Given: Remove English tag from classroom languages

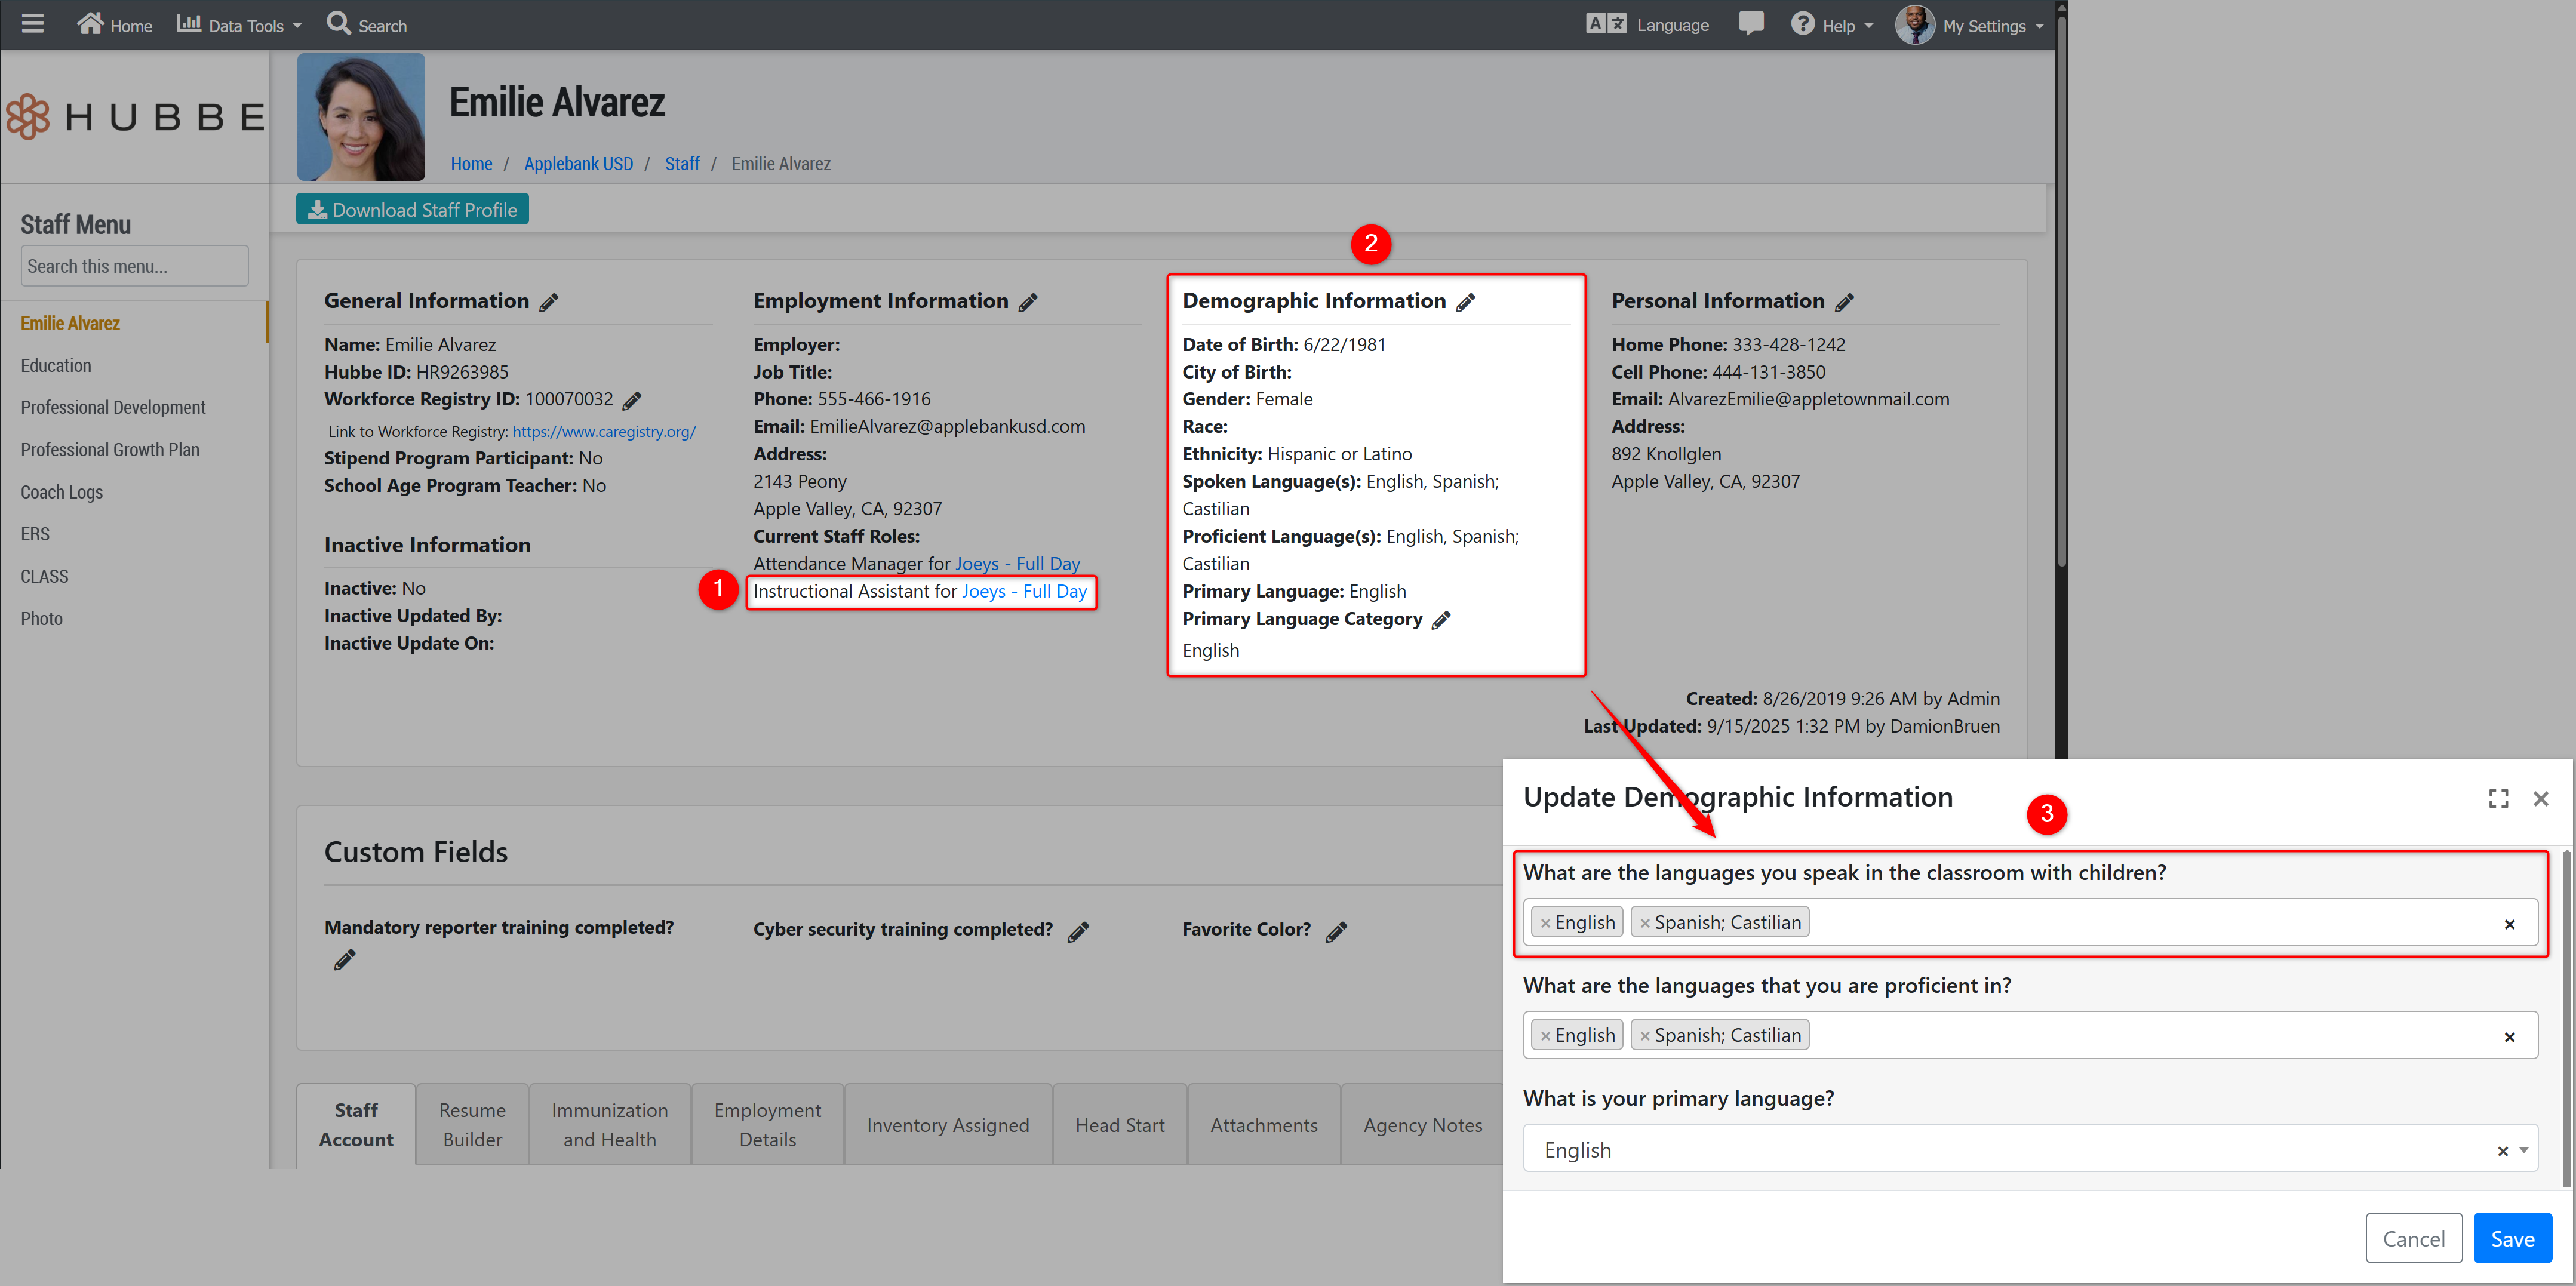Looking at the screenshot, I should tap(1545, 923).
